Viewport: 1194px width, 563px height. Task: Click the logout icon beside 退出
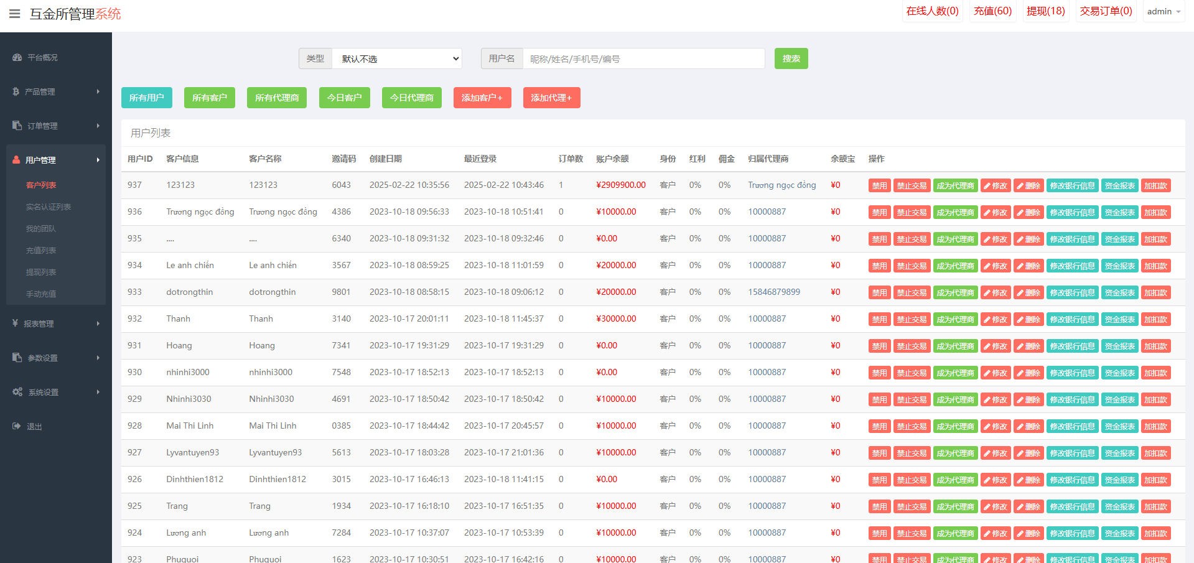coord(16,426)
